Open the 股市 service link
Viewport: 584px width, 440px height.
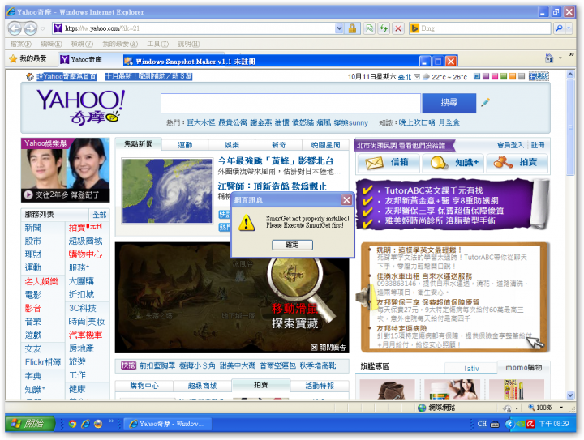(x=32, y=241)
